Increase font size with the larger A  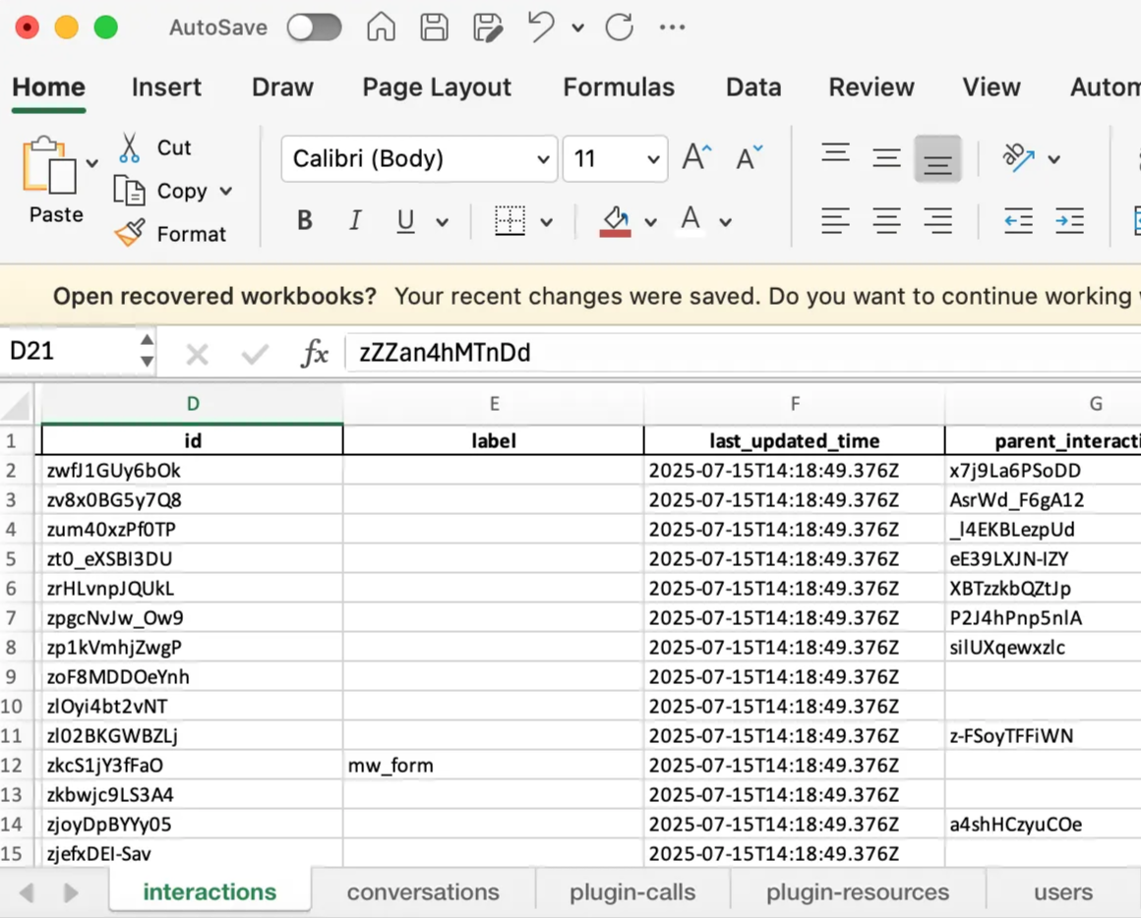pos(696,157)
